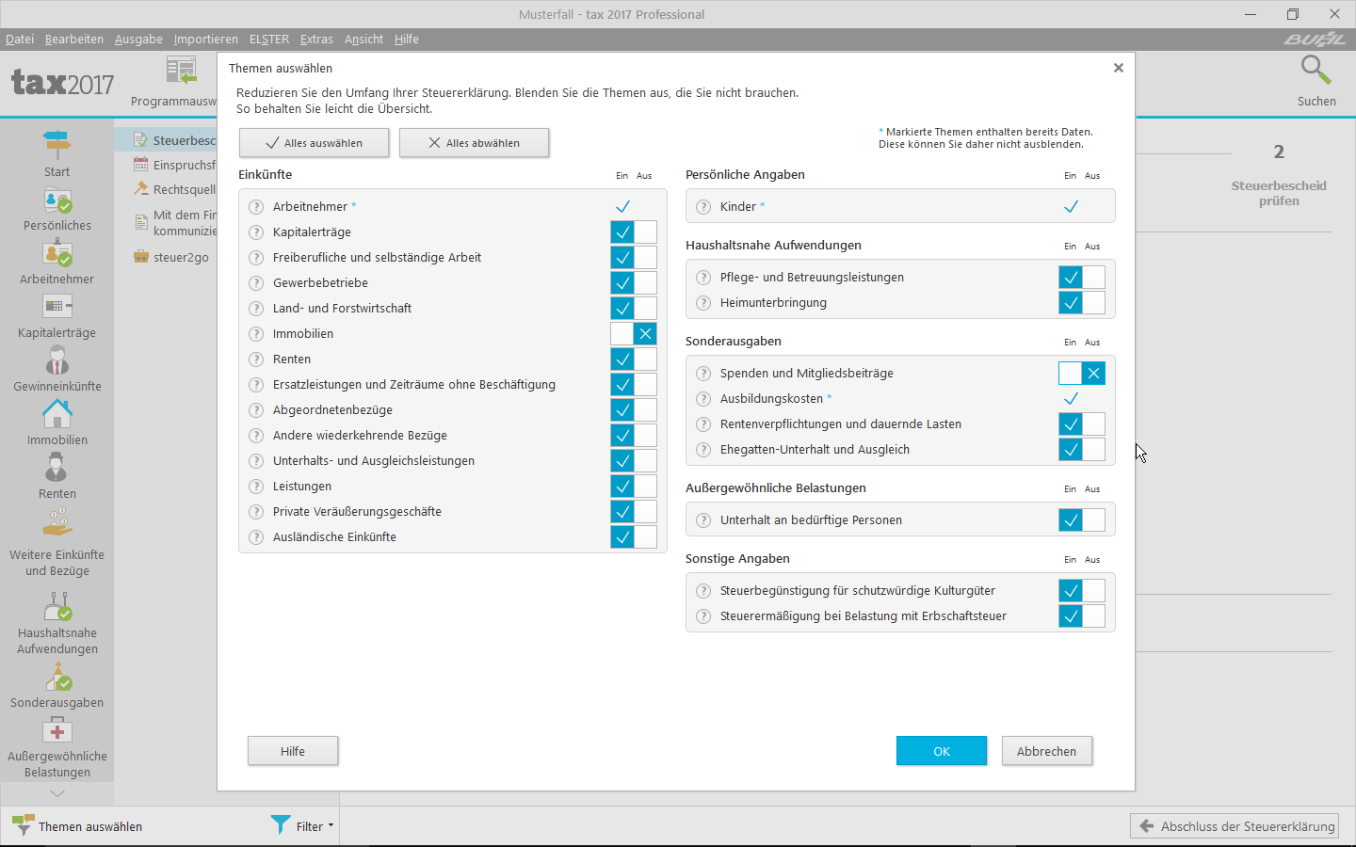
Task: Open the Immobilien house icon in sidebar
Action: pos(56,414)
